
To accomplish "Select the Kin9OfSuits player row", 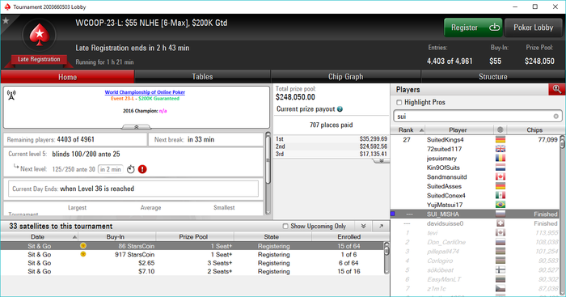I will click(475, 168).
